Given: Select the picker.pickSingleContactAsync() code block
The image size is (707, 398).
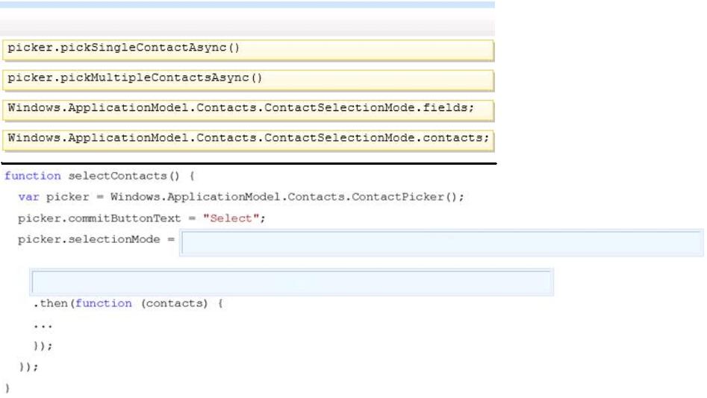Looking at the screenshot, I should tap(248, 50).
